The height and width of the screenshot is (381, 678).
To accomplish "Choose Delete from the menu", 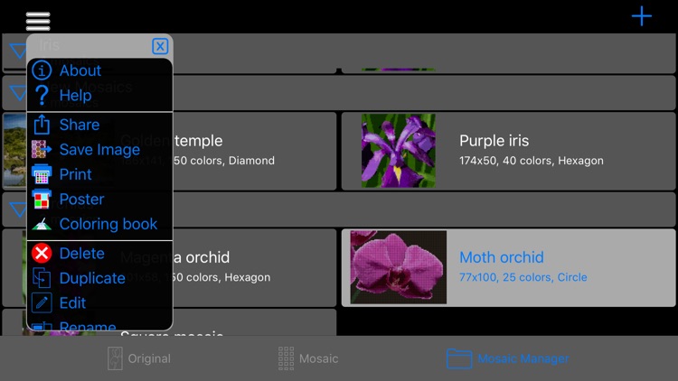I will point(81,253).
